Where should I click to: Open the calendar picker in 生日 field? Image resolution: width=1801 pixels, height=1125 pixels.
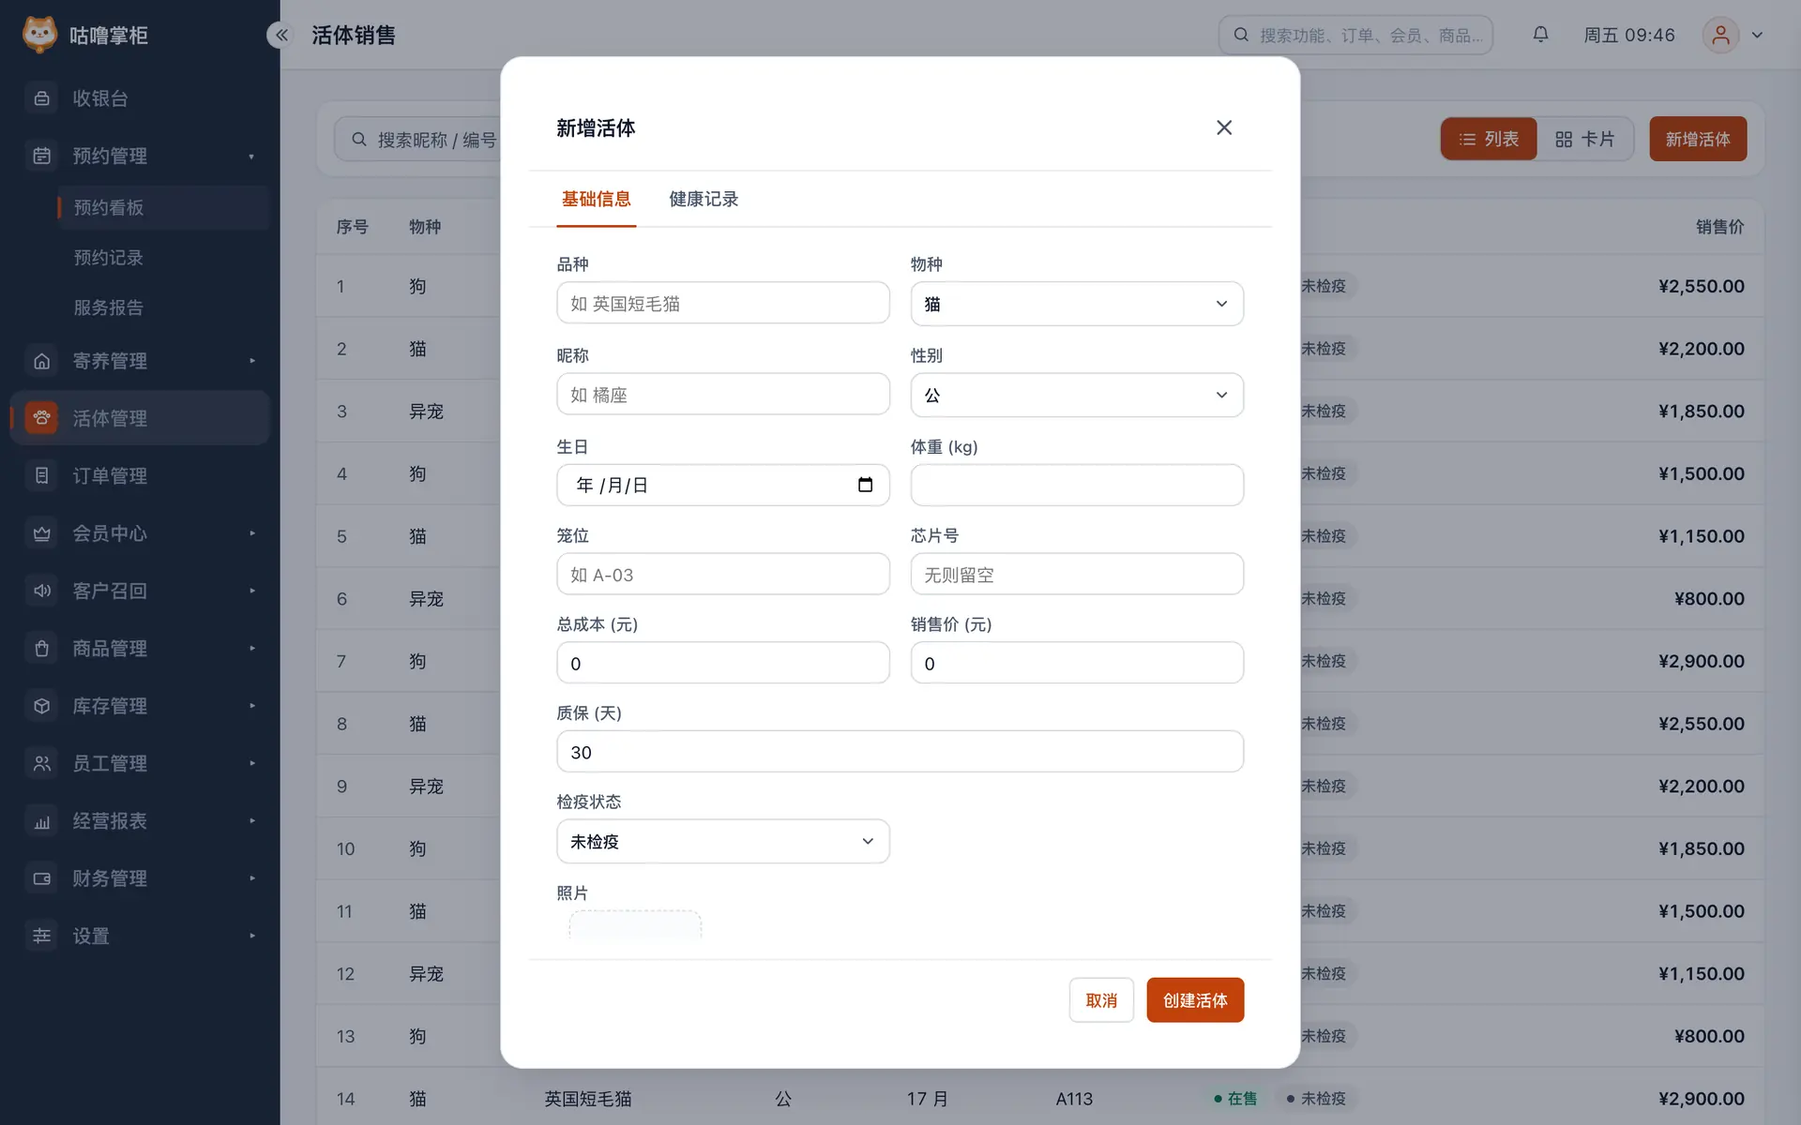(865, 485)
